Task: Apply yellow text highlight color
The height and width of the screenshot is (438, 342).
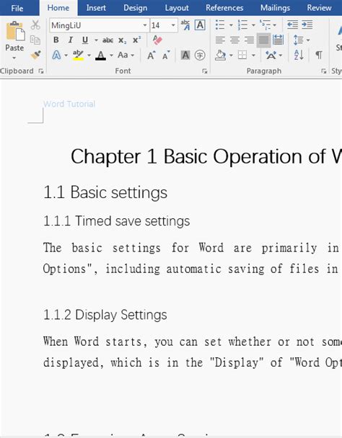Action: point(79,55)
